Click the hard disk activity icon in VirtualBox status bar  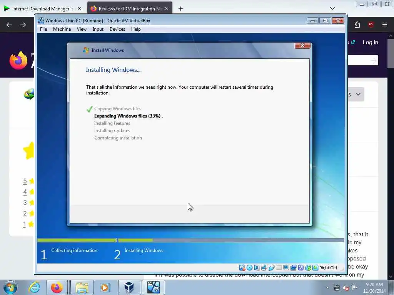(242, 268)
